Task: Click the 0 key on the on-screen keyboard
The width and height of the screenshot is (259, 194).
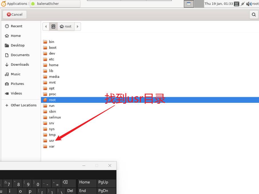Action: coord(37,183)
